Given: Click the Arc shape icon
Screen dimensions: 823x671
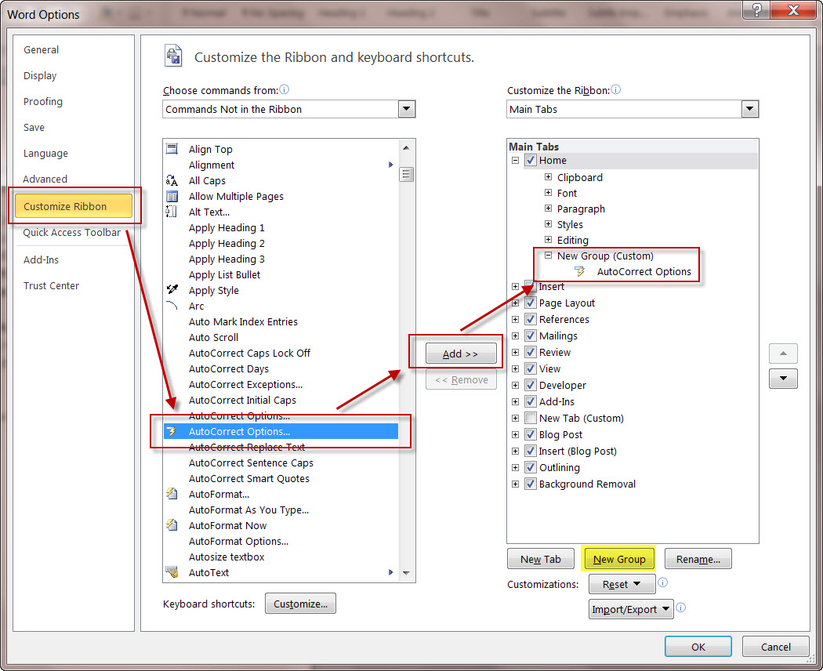Looking at the screenshot, I should pyautogui.click(x=172, y=306).
